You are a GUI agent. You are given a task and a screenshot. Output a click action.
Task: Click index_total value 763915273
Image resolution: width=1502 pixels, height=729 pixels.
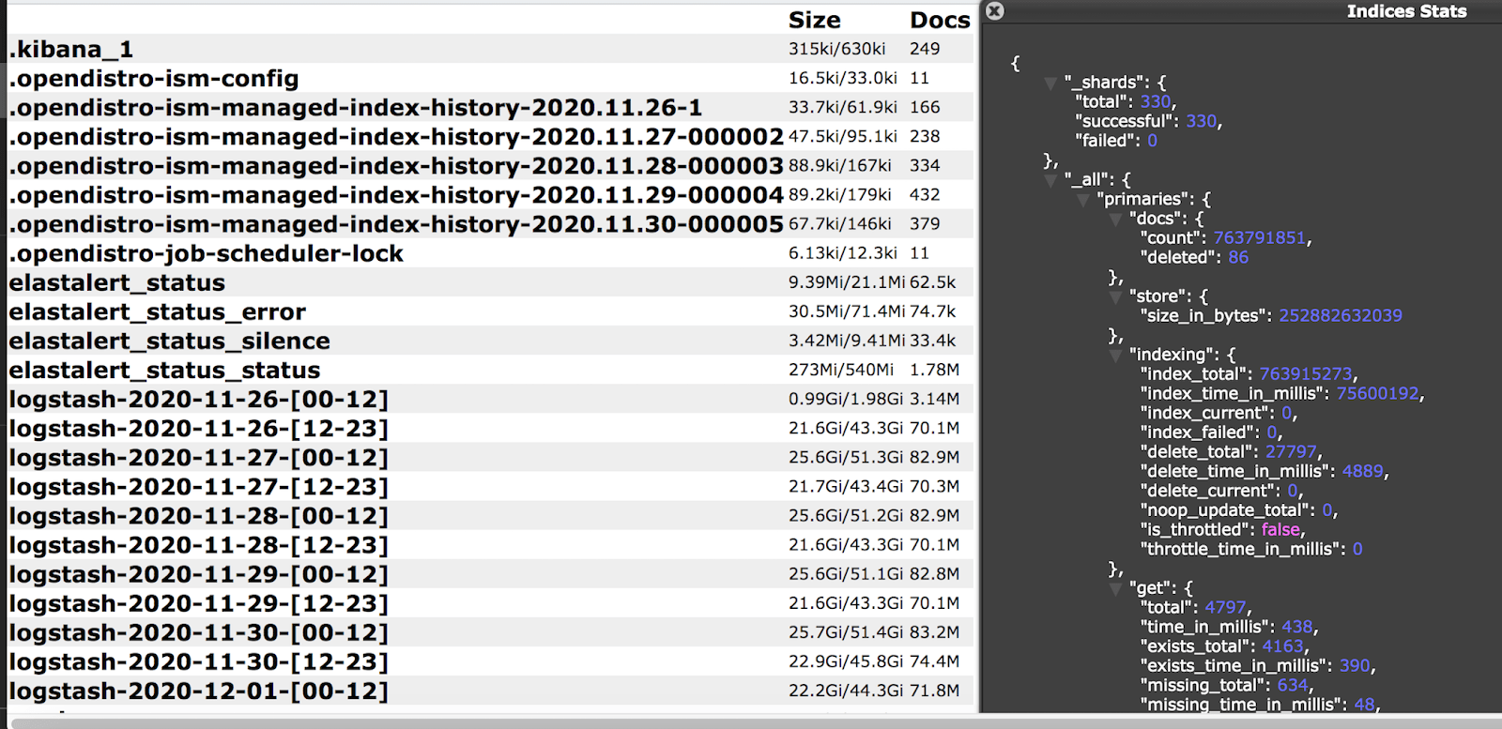[1306, 374]
